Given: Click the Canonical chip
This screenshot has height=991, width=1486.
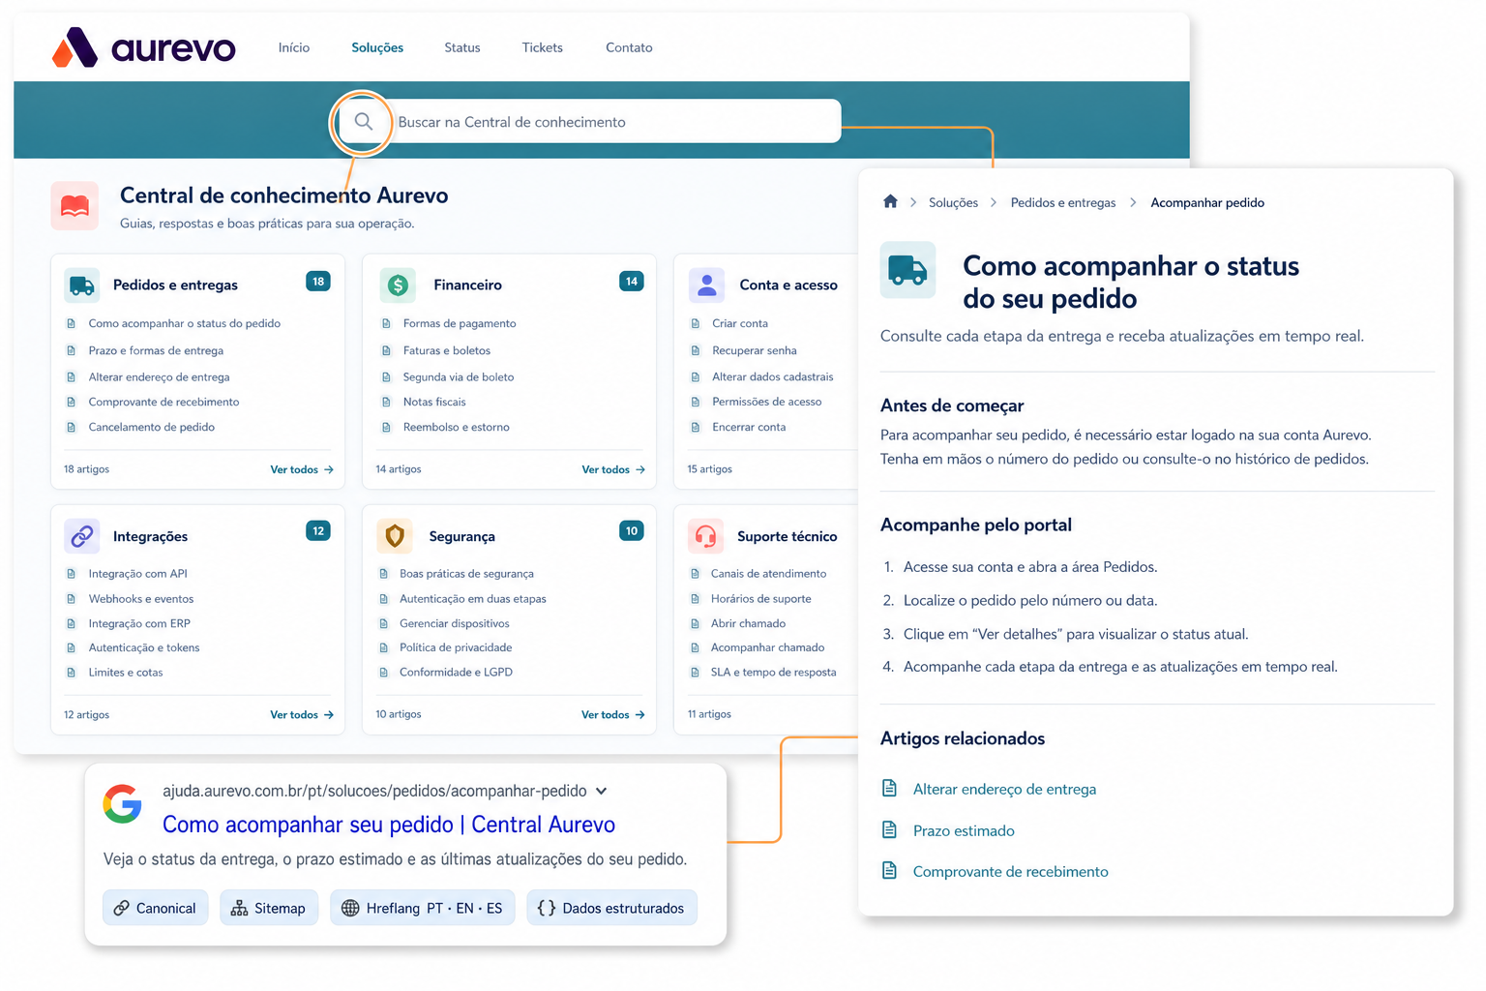Looking at the screenshot, I should [x=155, y=908].
